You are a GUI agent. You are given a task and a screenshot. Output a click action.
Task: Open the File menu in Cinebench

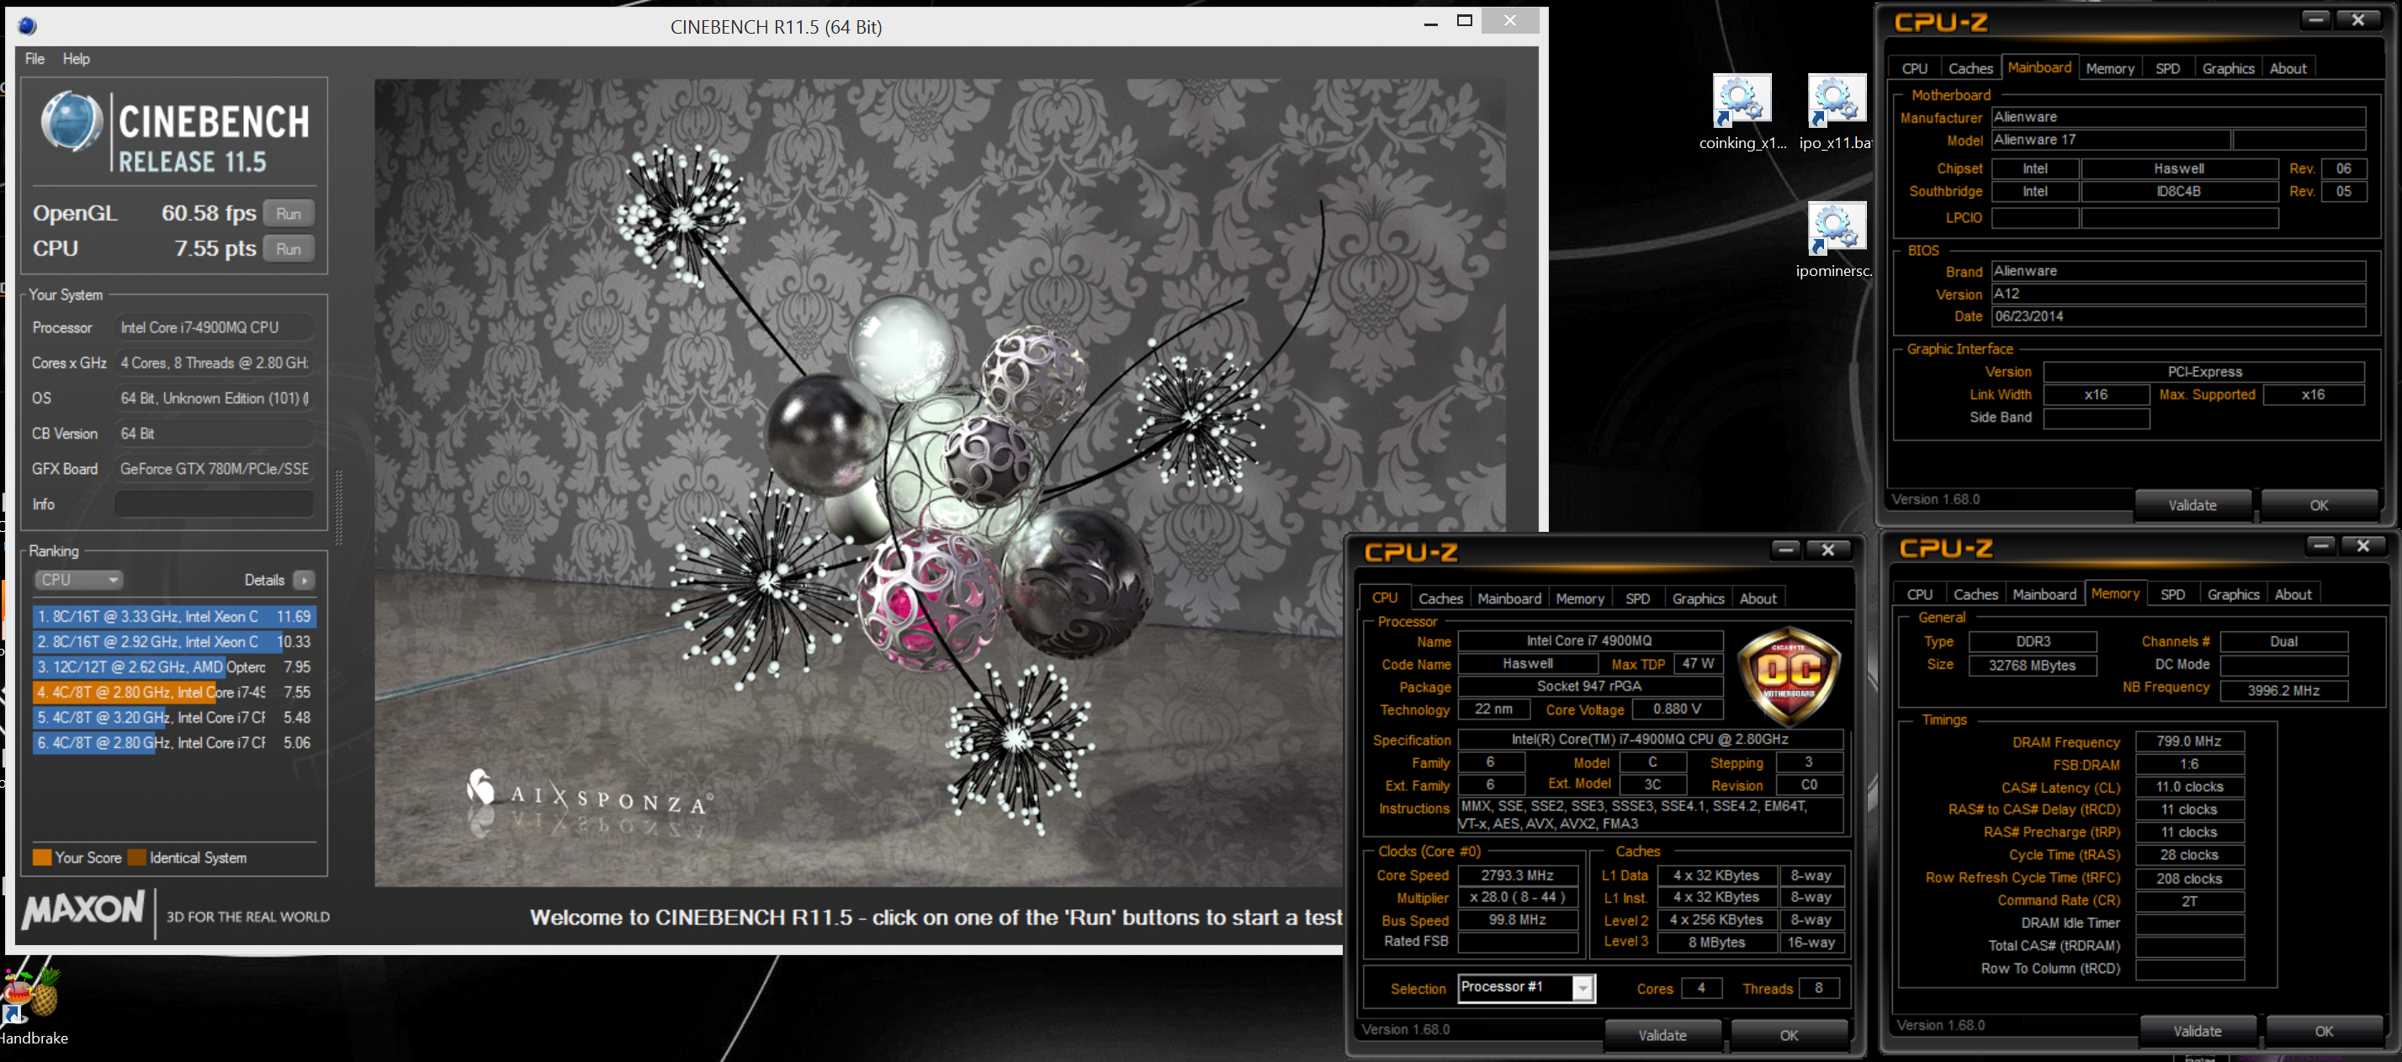(34, 59)
